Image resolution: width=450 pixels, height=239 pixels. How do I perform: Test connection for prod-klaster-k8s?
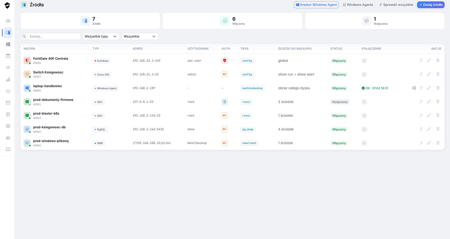pyautogui.click(x=421, y=115)
